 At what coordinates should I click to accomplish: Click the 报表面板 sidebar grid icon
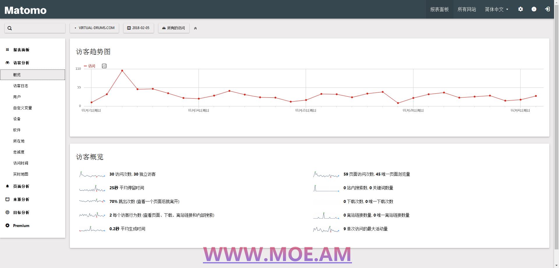8,50
